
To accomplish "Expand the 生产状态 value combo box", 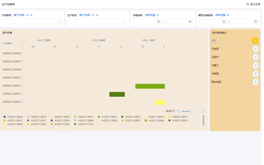I will coord(97,22).
